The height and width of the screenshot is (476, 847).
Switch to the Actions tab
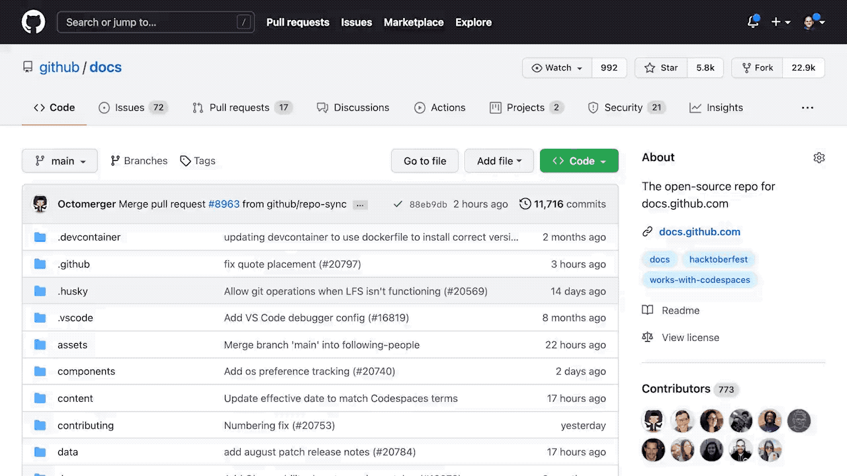pos(439,108)
